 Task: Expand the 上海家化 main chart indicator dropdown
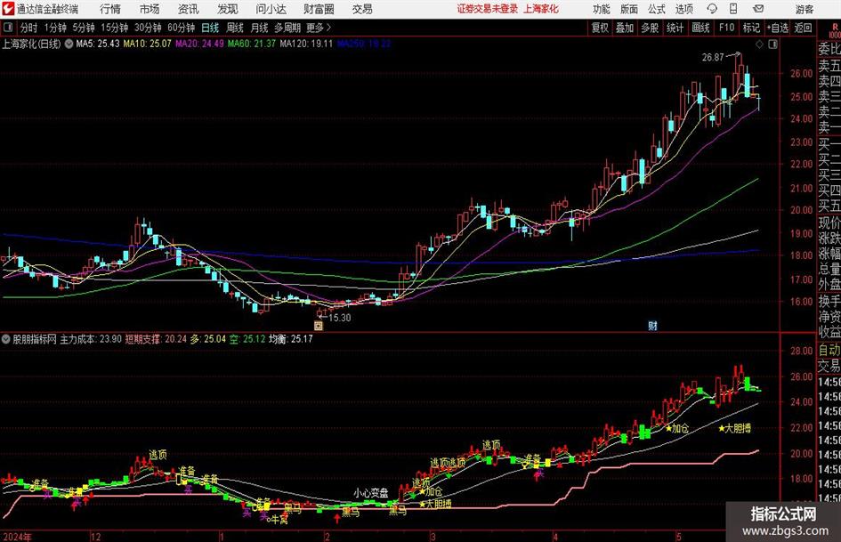coord(69,44)
